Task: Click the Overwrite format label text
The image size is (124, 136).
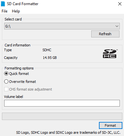Action: point(22,82)
